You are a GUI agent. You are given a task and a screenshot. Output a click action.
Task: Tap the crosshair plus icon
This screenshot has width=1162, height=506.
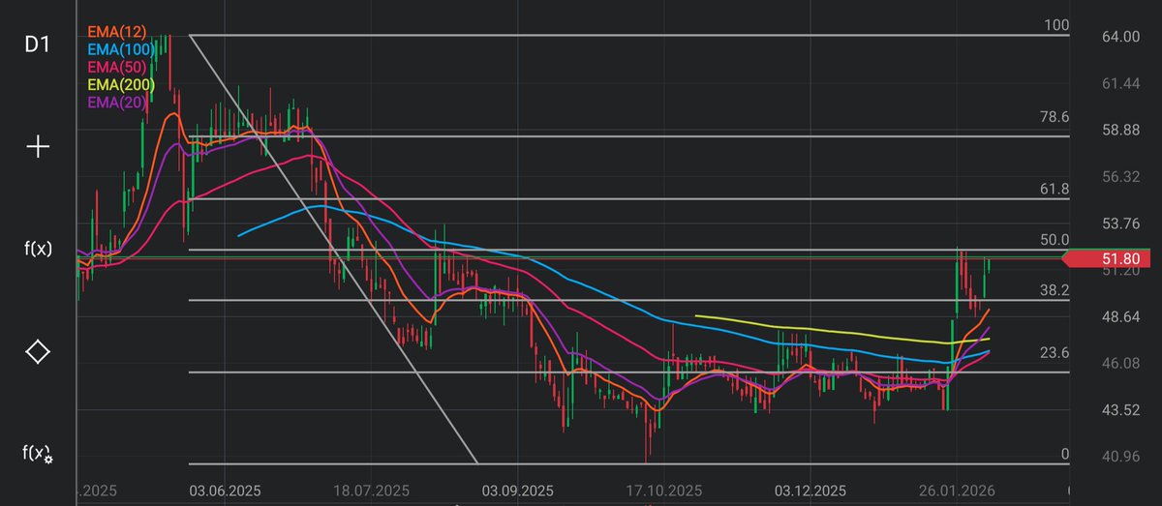click(x=37, y=147)
